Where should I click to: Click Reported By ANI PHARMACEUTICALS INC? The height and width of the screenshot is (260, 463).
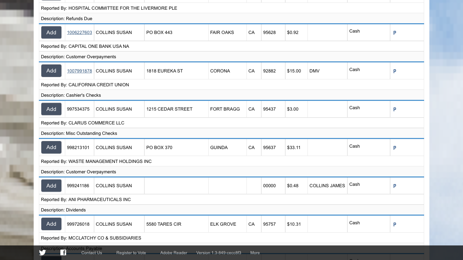(x=86, y=200)
